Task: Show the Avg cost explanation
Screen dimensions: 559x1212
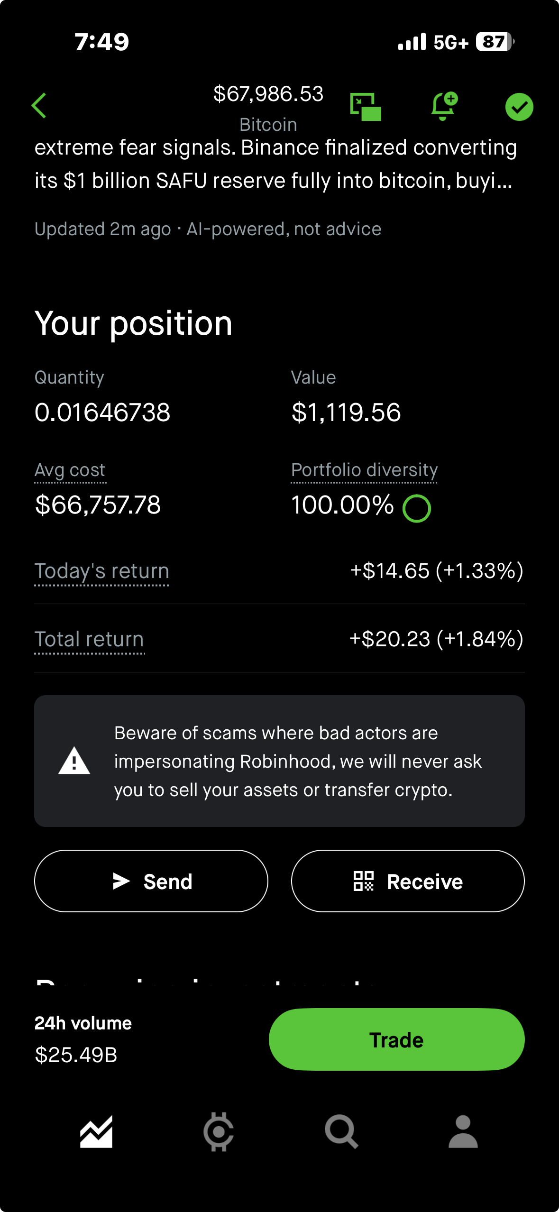Action: pos(70,470)
